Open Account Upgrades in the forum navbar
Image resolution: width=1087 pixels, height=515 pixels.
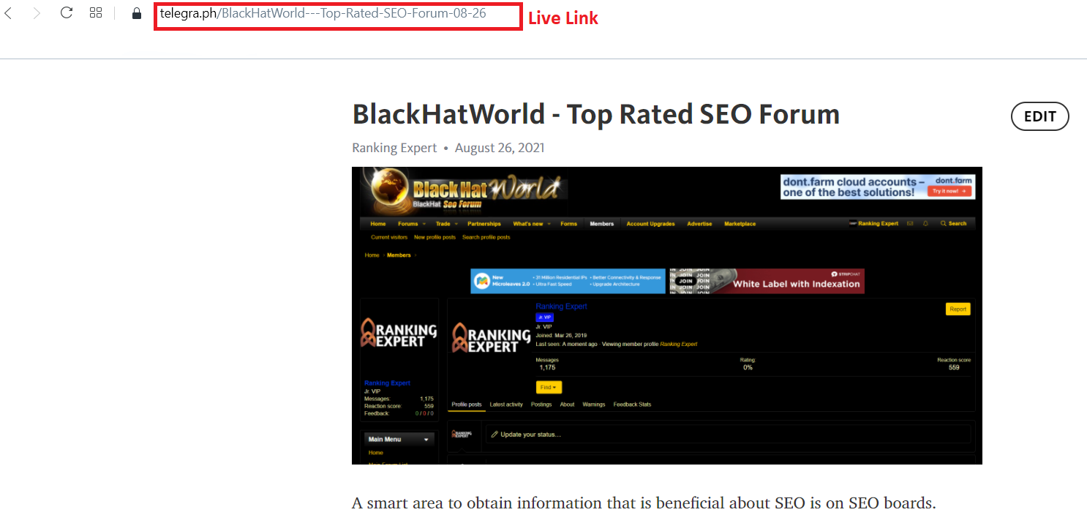[650, 224]
